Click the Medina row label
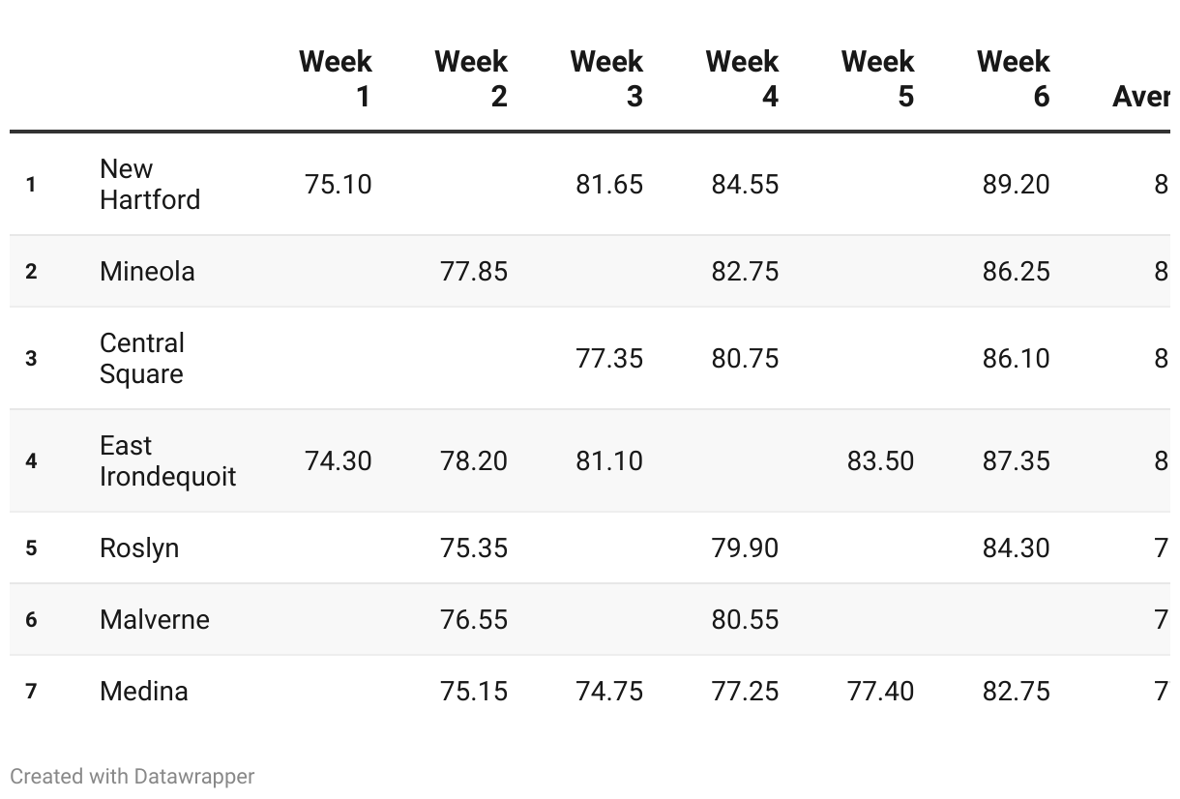This screenshot has height=799, width=1180. coord(144,691)
